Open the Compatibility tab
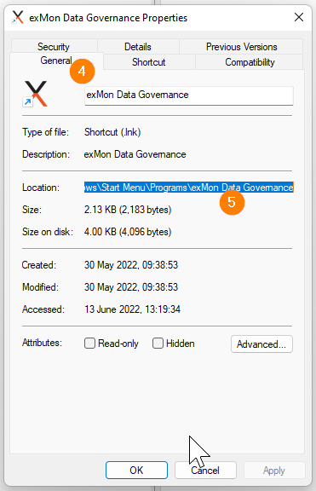The height and width of the screenshot is (491, 316). click(x=250, y=61)
